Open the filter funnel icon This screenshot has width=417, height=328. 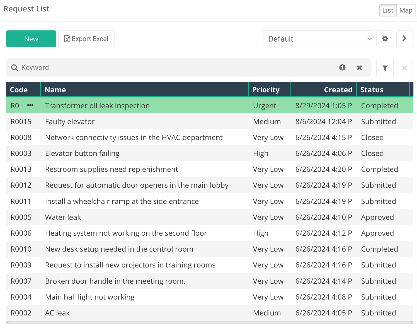pyautogui.click(x=385, y=68)
